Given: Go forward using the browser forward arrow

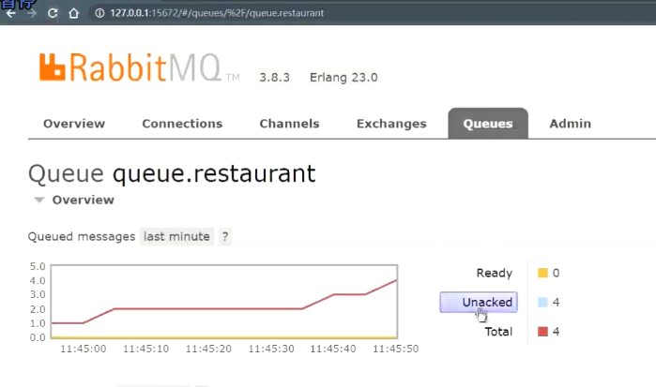Looking at the screenshot, I should coord(32,13).
